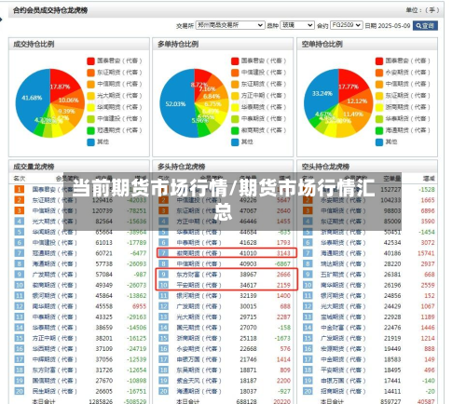The image size is (466, 404).
Task: Open the 合约 dropdown showing FG2509
Action: click(347, 25)
